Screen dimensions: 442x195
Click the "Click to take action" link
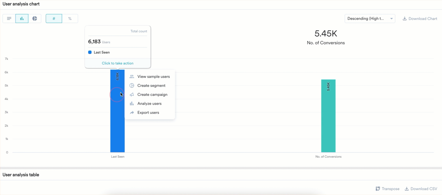coord(118,63)
